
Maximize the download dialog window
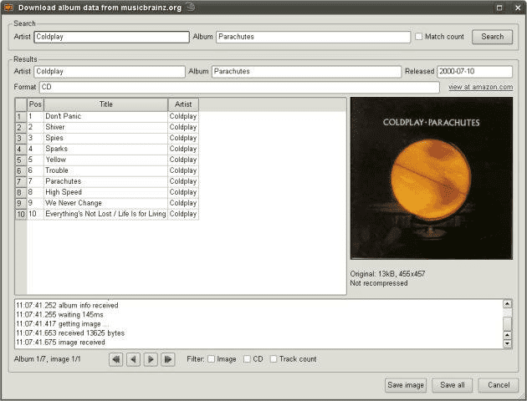pos(499,8)
